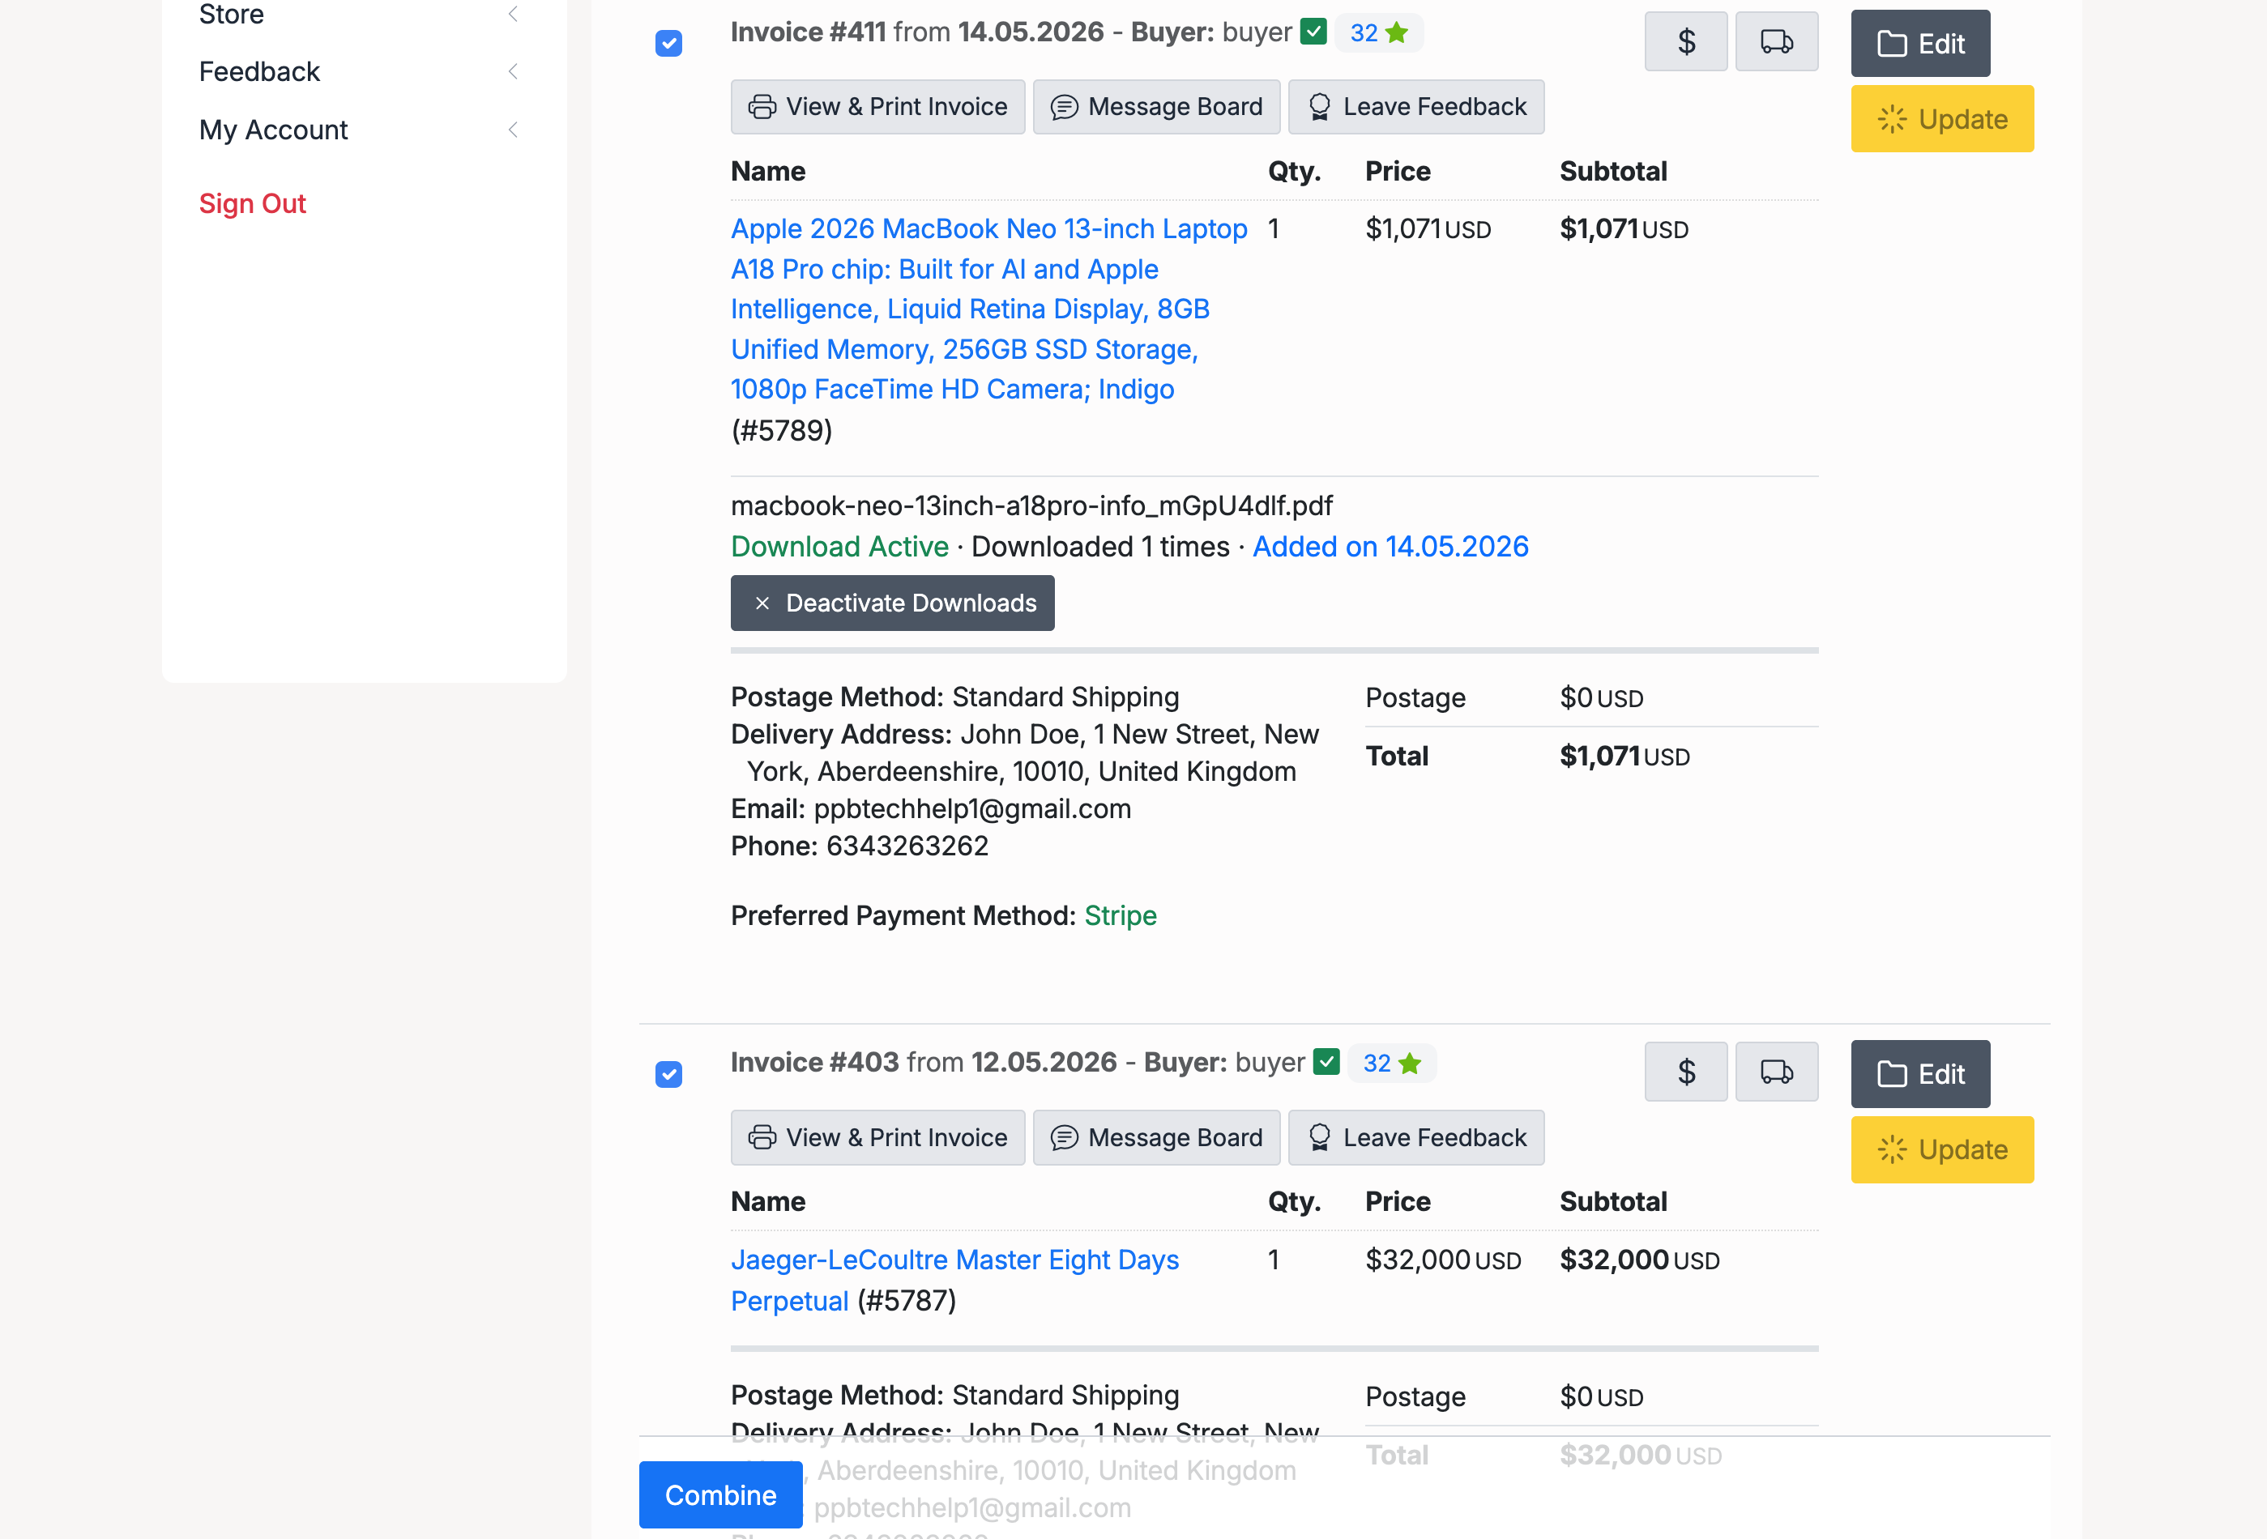The height and width of the screenshot is (1539, 2267).
Task: Open the Feedback sidebar menu item
Action: (259, 71)
